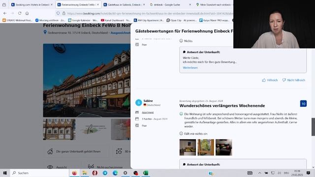Viewport: 315px width, 177px height.
Task: Click the location pin icon by address
Action: click(x=45, y=32)
